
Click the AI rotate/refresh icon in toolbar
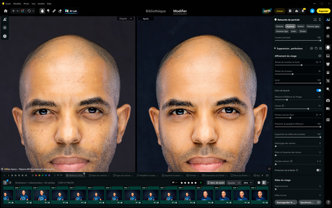pos(23,11)
